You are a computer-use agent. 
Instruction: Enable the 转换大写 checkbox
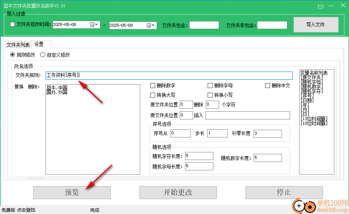pyautogui.click(x=153, y=95)
